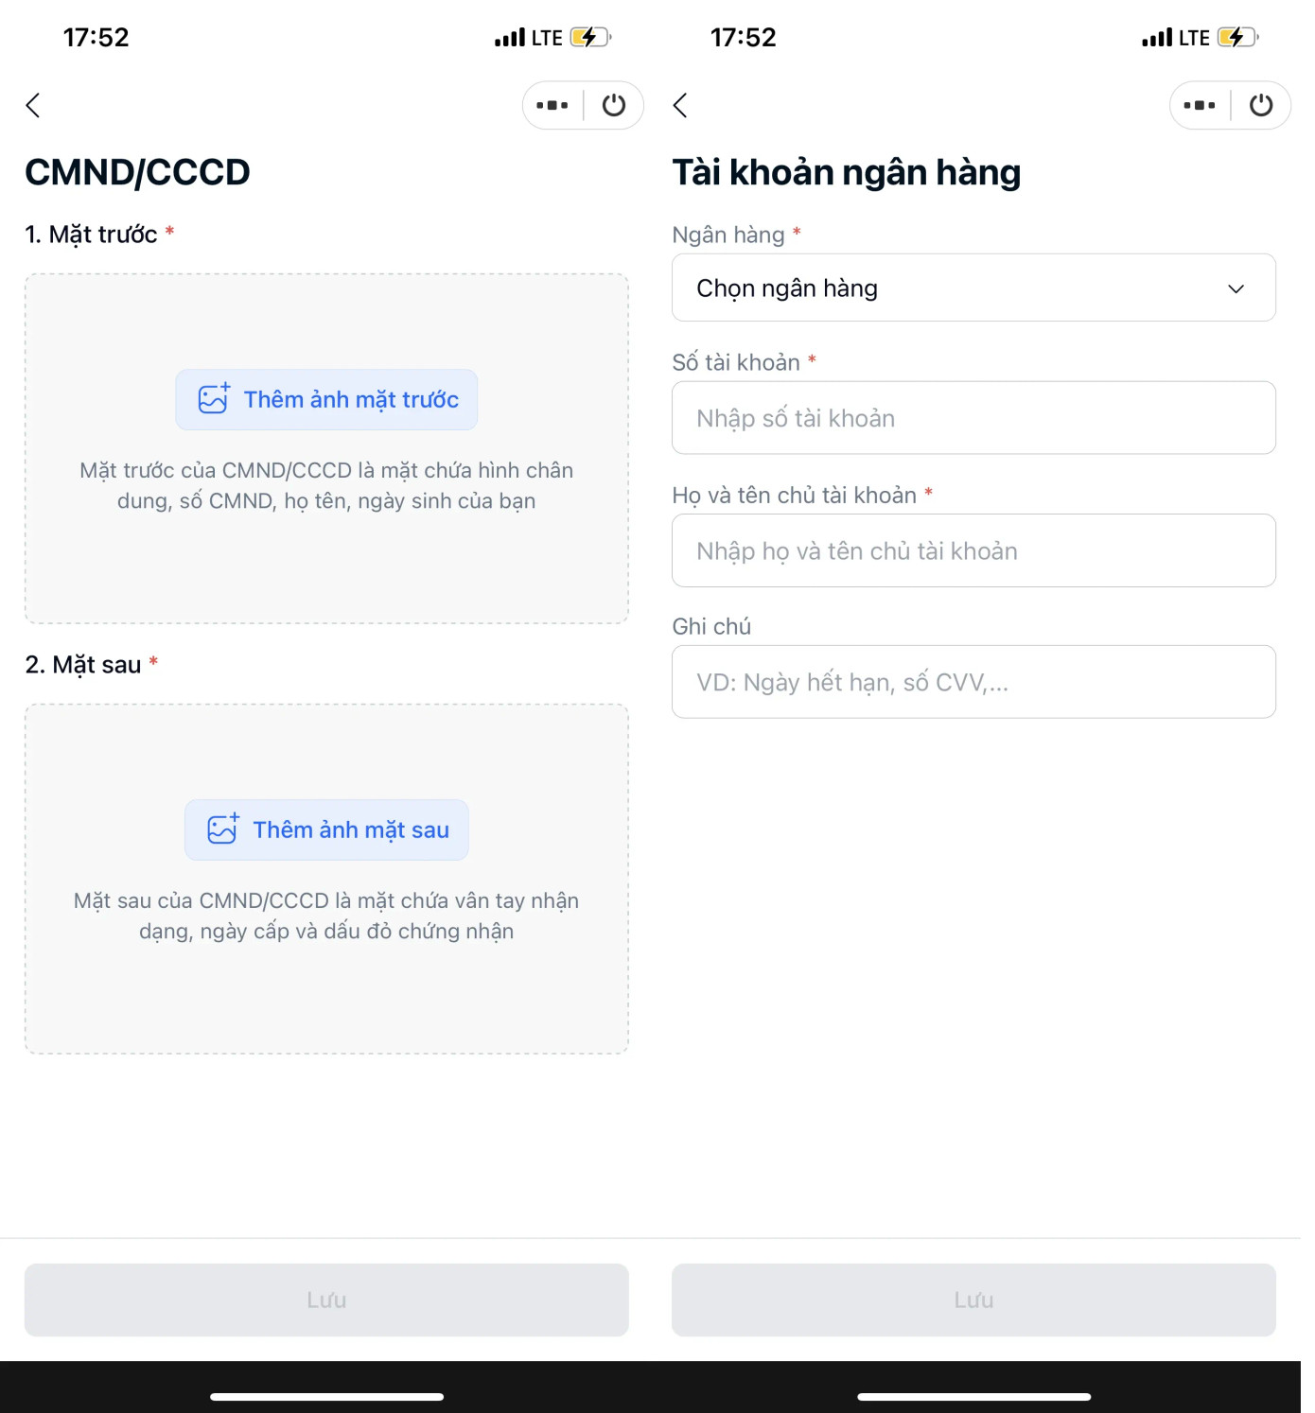
Task: Tap the add-image icon for the front photo
Action: (214, 399)
